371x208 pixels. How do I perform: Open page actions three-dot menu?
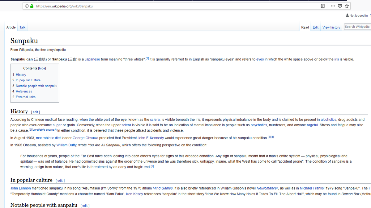click(333, 6)
